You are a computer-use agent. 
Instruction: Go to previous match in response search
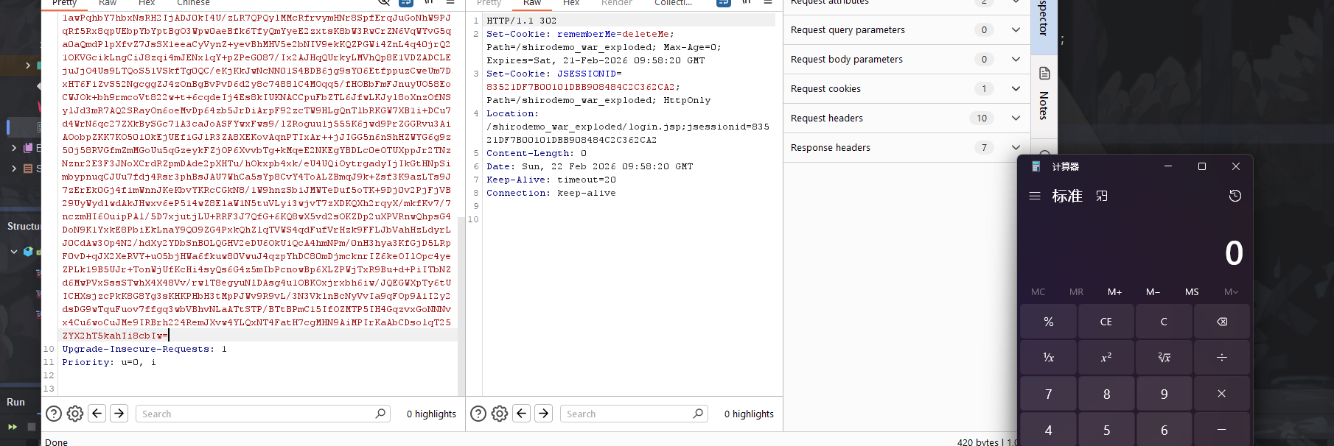click(x=522, y=413)
